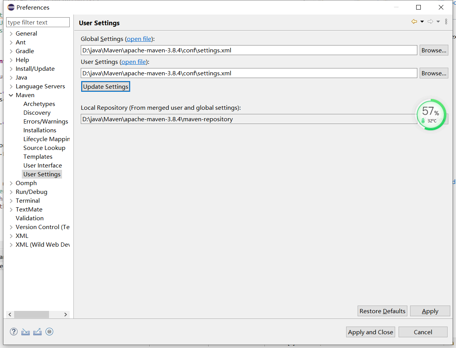456x348 pixels.
Task: Open the Help question mark icon
Action: (x=14, y=332)
